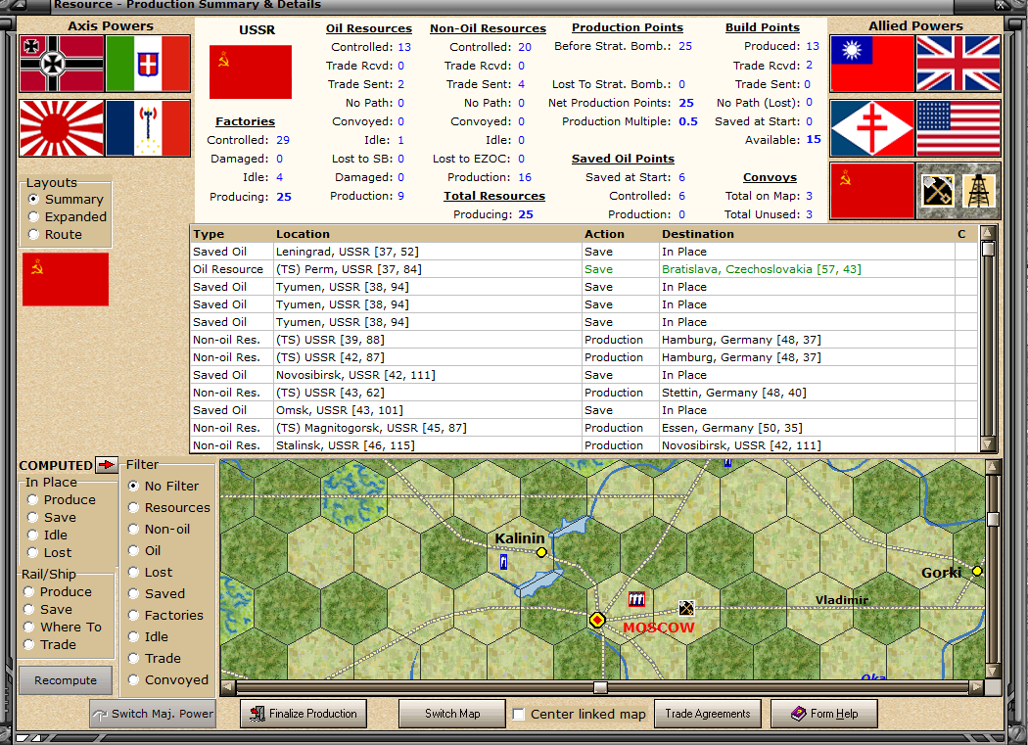Click table scroll down arrow
Screen dimensions: 1028x745
(x=988, y=444)
